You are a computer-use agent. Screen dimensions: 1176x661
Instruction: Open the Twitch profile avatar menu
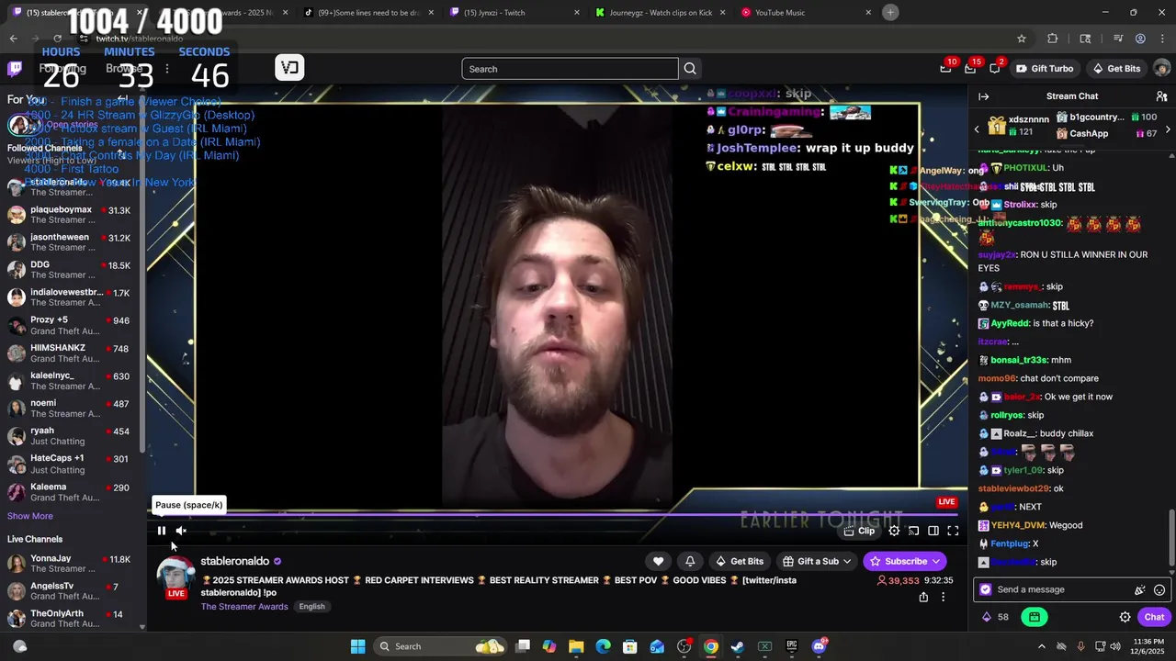coord(1161,69)
